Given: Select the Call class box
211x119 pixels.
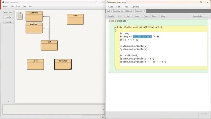Looking at the screenshot, I should [49, 46].
